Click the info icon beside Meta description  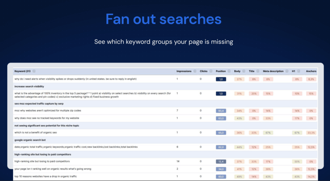[x=287, y=71]
